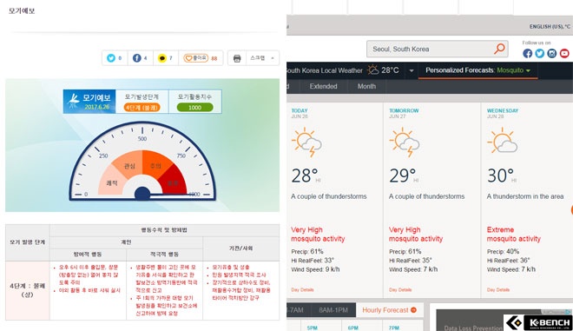Open the scrap dropdown beside the printer icon
This screenshot has width=573, height=331.
pyautogui.click(x=261, y=58)
